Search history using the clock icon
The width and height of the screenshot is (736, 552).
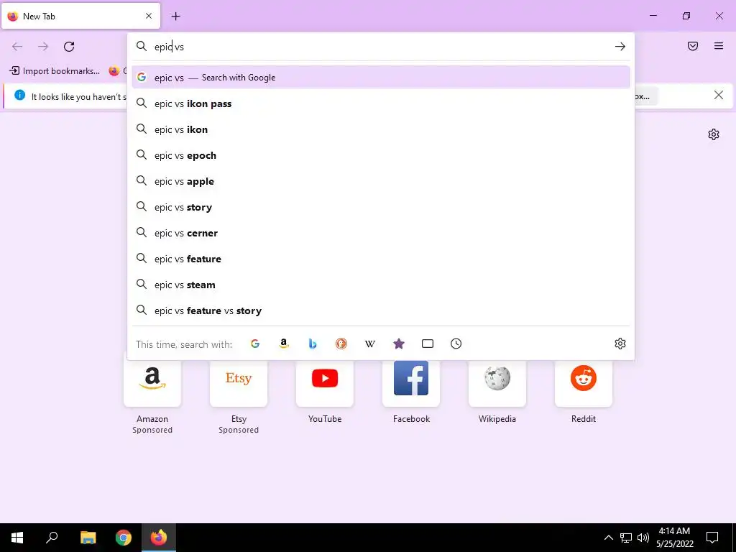456,344
